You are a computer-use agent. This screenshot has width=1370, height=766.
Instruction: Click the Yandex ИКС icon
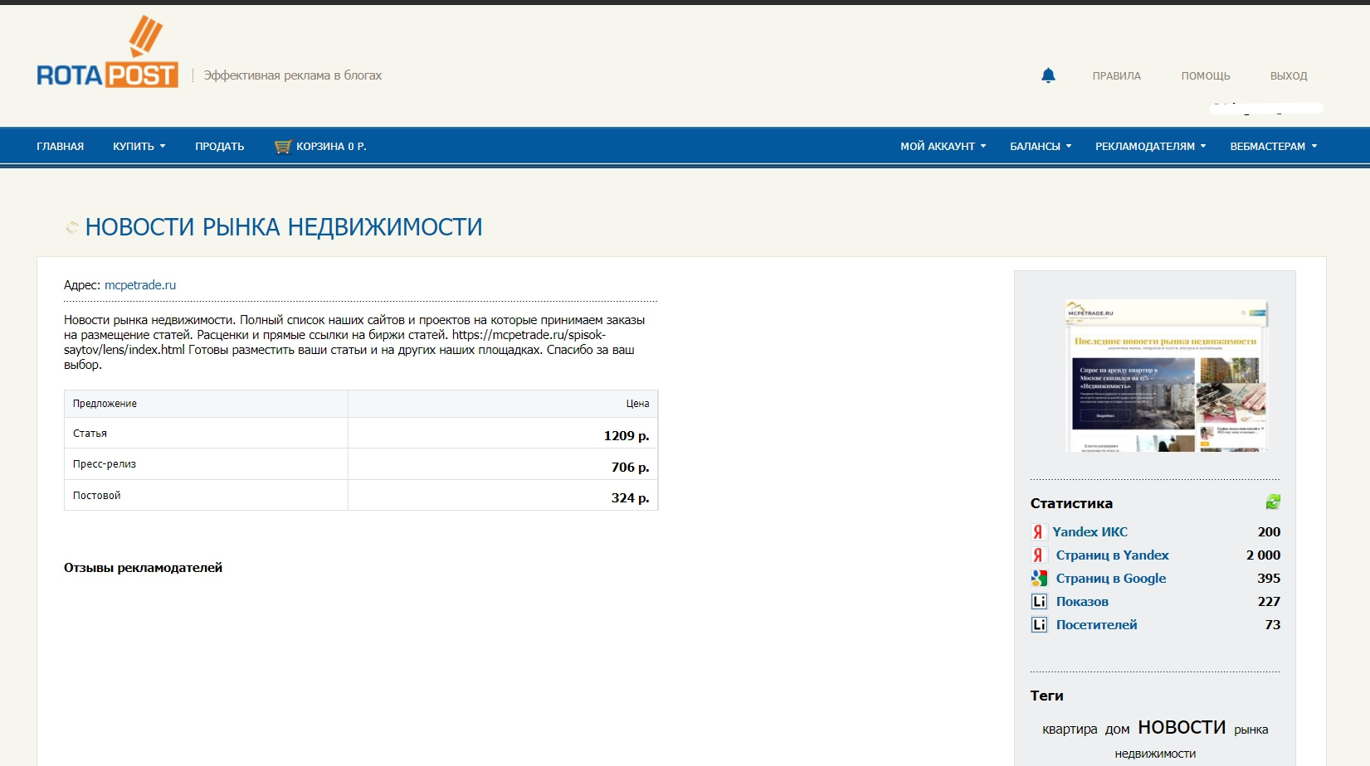pos(1037,532)
